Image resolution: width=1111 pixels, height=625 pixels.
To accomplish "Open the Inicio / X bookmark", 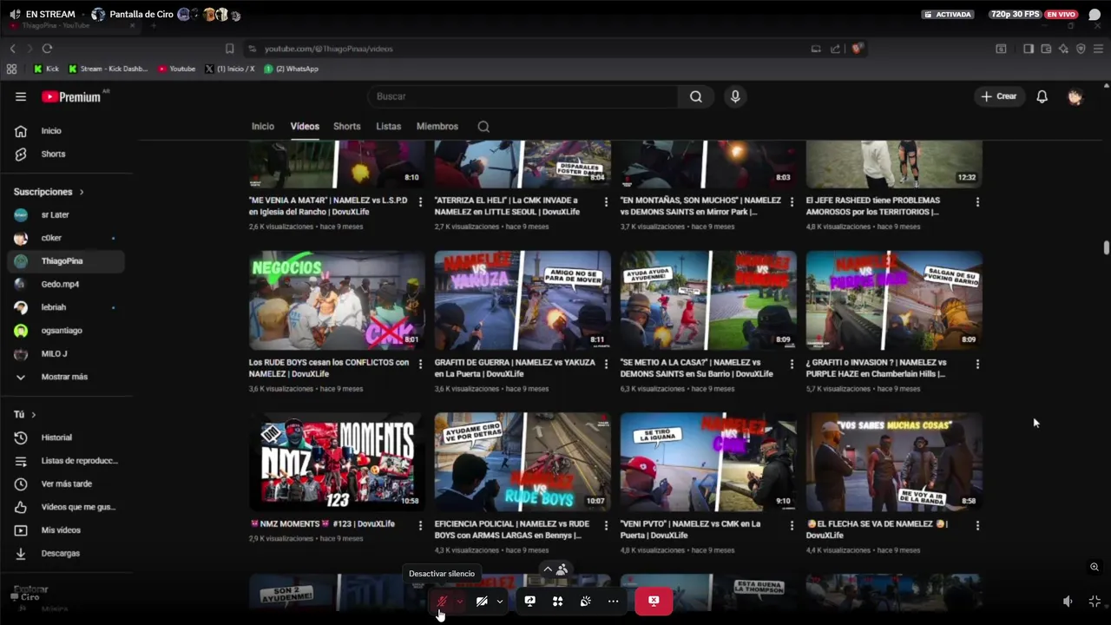I will coord(230,69).
